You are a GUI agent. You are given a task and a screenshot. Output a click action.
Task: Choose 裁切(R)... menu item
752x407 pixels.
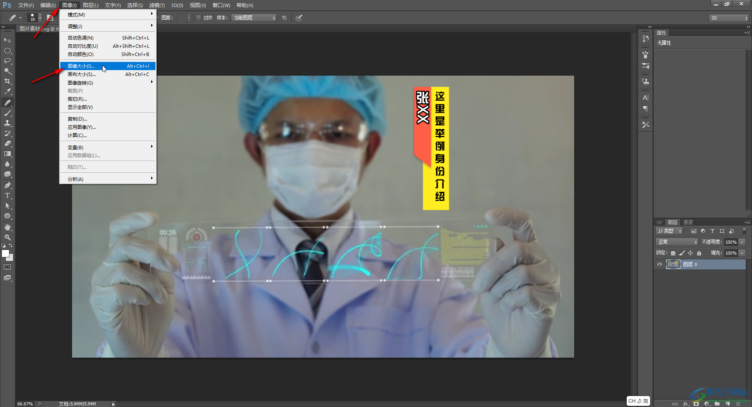[108, 99]
